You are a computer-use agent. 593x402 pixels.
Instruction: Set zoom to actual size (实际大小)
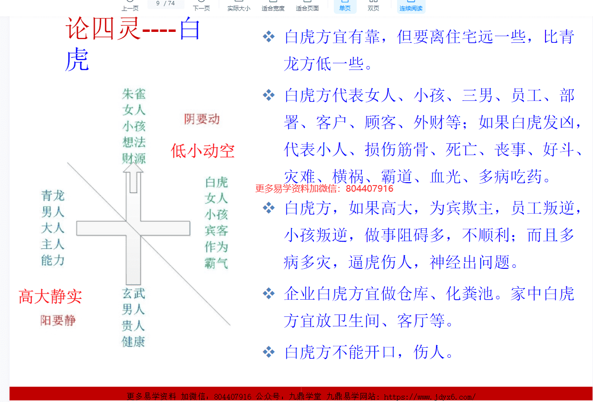click(x=238, y=6)
